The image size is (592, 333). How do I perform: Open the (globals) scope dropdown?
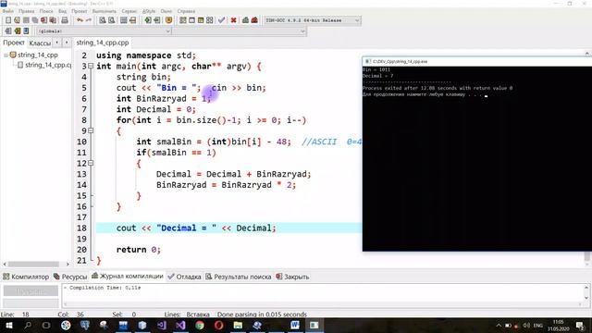(104, 31)
